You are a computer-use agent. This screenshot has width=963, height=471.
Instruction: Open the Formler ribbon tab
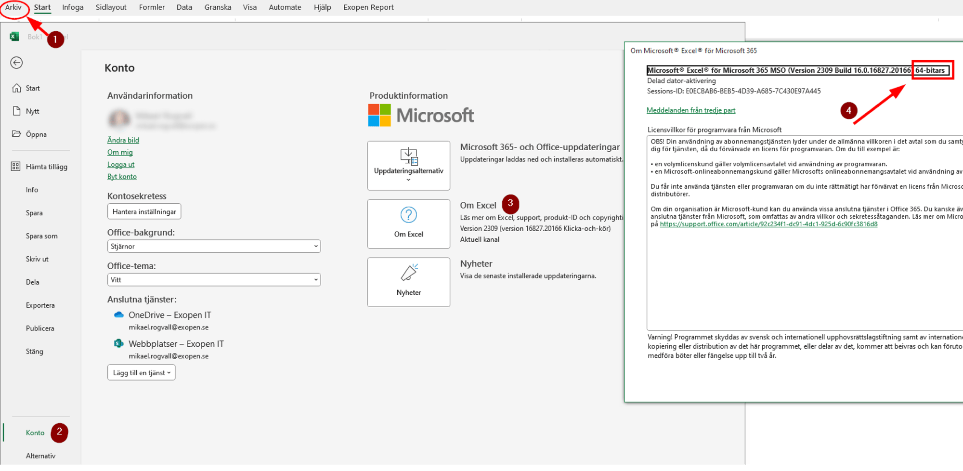[152, 7]
